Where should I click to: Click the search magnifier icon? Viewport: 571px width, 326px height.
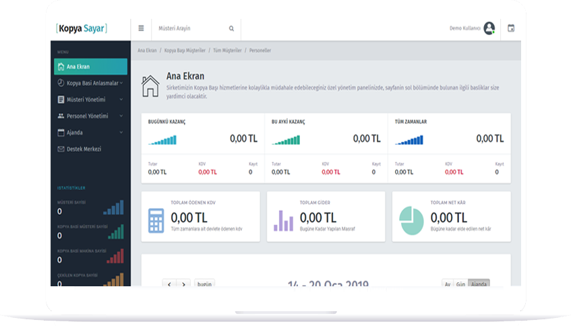(231, 28)
